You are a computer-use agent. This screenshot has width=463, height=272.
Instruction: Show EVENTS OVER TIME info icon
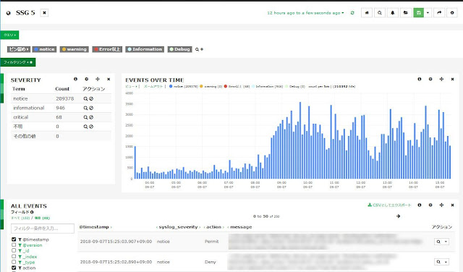(x=420, y=79)
